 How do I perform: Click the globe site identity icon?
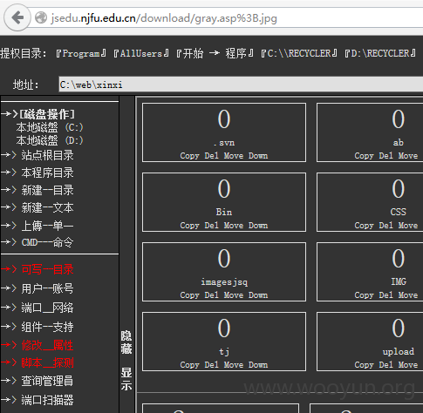click(41, 17)
